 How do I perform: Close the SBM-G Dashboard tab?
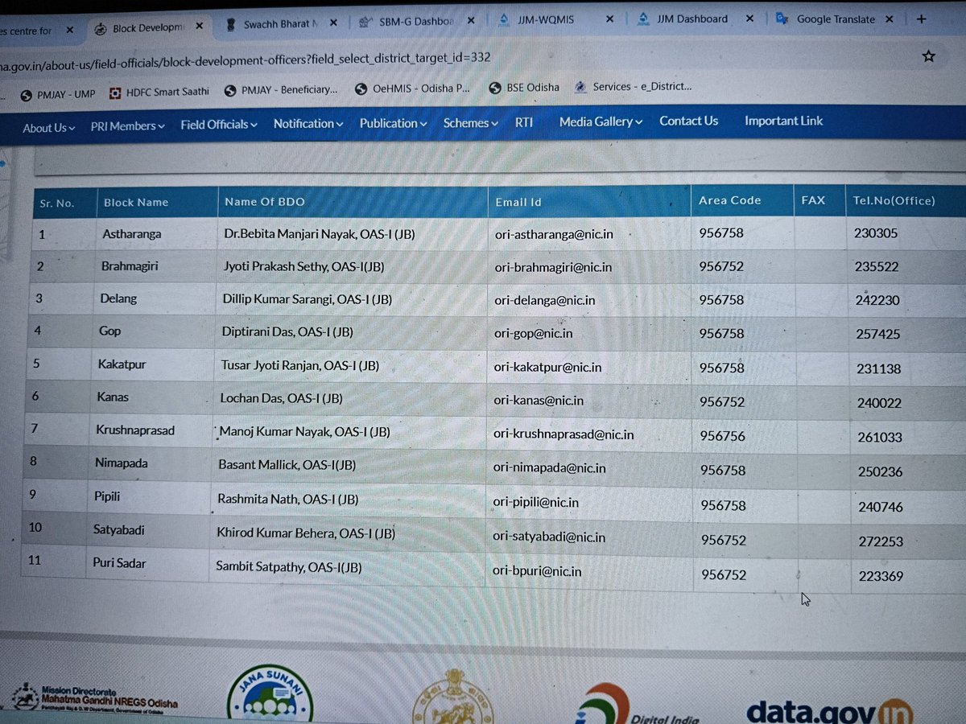click(x=471, y=21)
